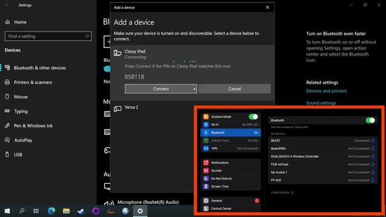Toggle Airplane Mode switch on iPad
386x217 pixels.
coord(253,116)
